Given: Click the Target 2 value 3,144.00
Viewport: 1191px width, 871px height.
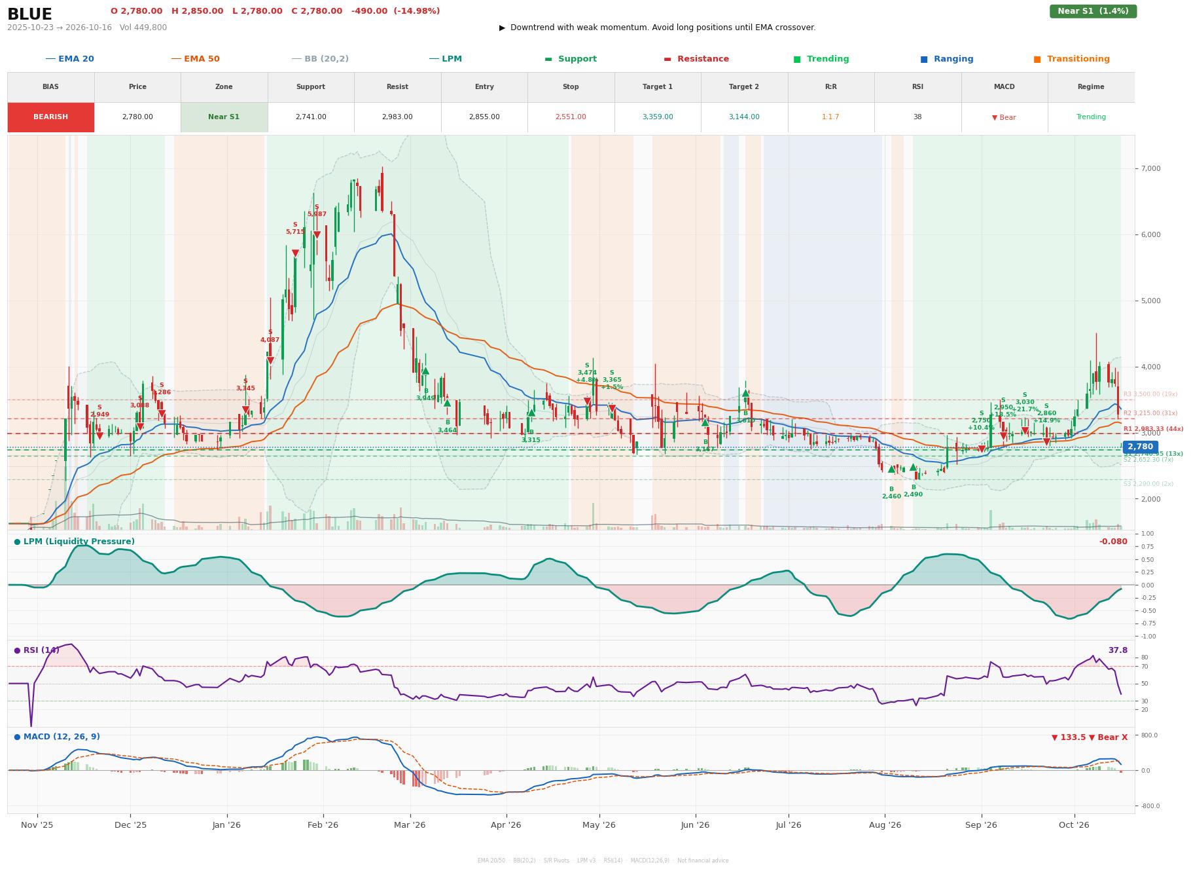Looking at the screenshot, I should tap(744, 117).
